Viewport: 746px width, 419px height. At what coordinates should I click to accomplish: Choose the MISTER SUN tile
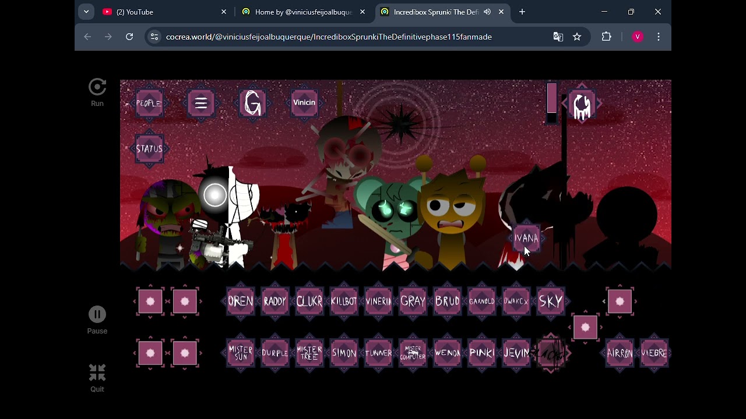click(x=241, y=353)
